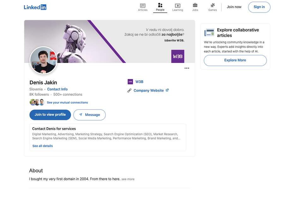The image size is (284, 201).
Task: Click Join to view profile button
Action: pyautogui.click(x=50, y=115)
